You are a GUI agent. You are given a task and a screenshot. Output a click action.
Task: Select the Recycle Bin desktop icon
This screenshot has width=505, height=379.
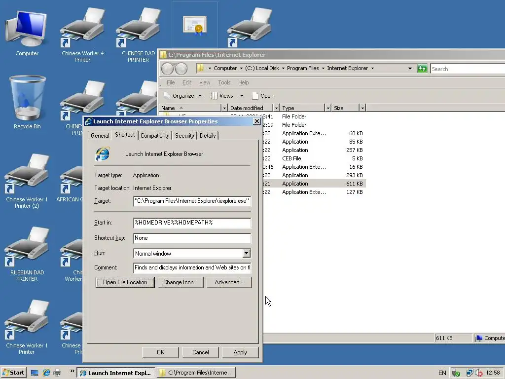pyautogui.click(x=27, y=102)
